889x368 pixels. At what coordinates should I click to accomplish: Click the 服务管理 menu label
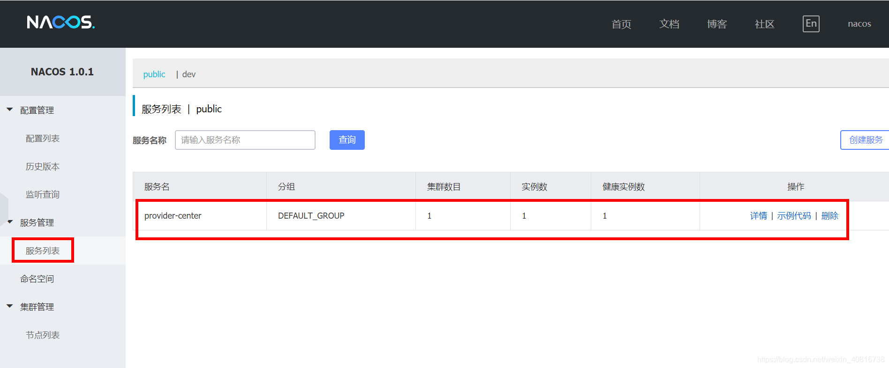37,223
